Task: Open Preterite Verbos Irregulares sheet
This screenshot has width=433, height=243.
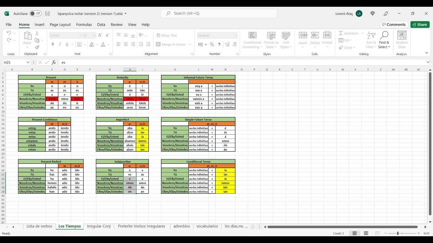Action: 142,226
